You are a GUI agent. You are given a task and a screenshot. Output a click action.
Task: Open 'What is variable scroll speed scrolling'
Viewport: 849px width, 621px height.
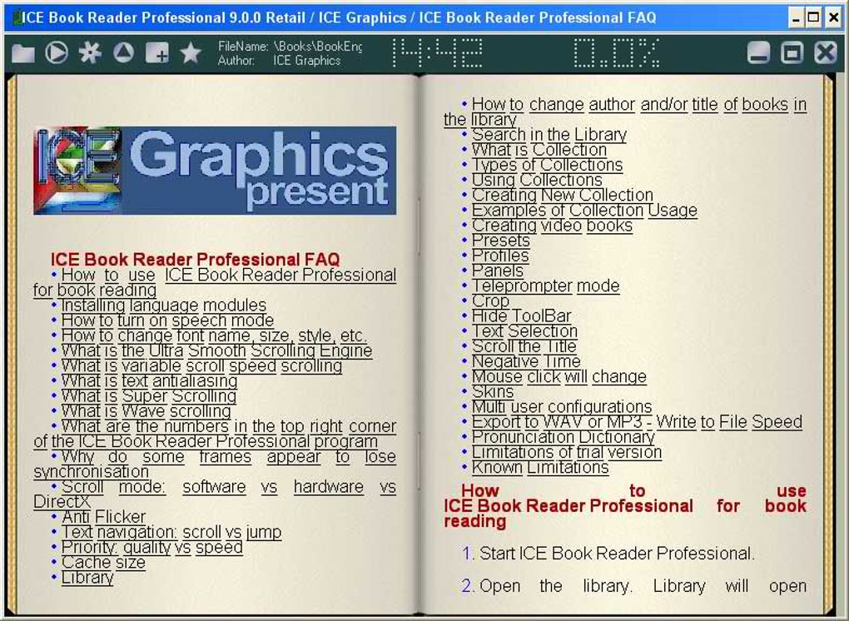201,366
